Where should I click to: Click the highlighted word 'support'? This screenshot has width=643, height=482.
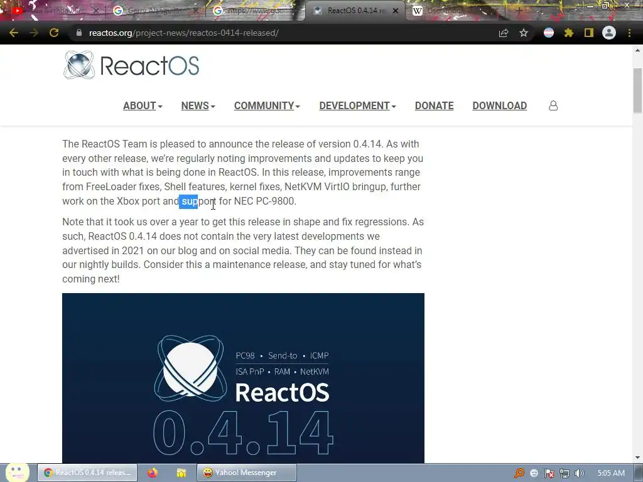[x=198, y=201]
